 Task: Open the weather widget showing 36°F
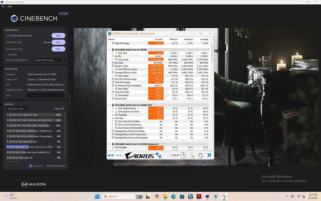click(10, 196)
